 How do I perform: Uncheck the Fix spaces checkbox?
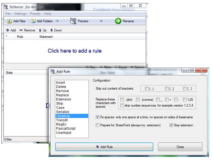tap(97, 117)
